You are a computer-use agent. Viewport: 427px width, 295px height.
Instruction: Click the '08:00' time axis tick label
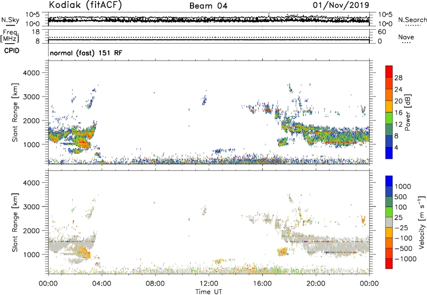coord(155,284)
